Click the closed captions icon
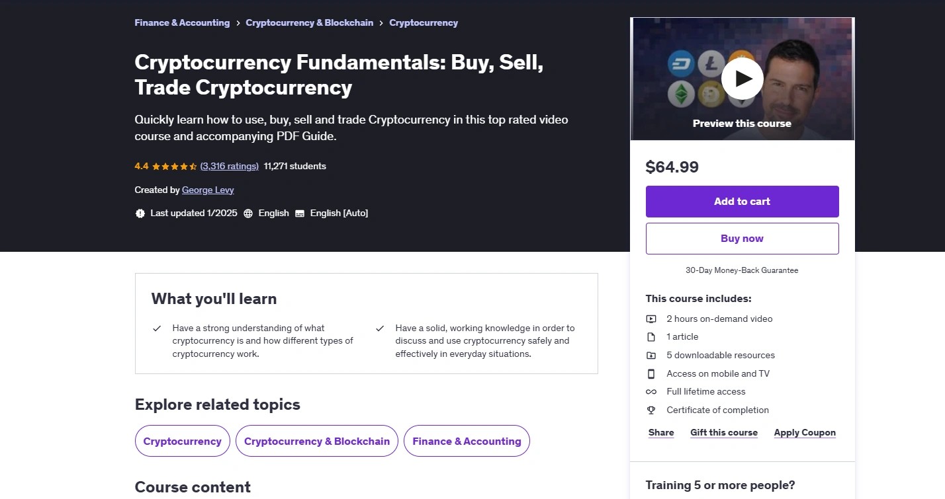This screenshot has height=499, width=945. pyautogui.click(x=300, y=213)
